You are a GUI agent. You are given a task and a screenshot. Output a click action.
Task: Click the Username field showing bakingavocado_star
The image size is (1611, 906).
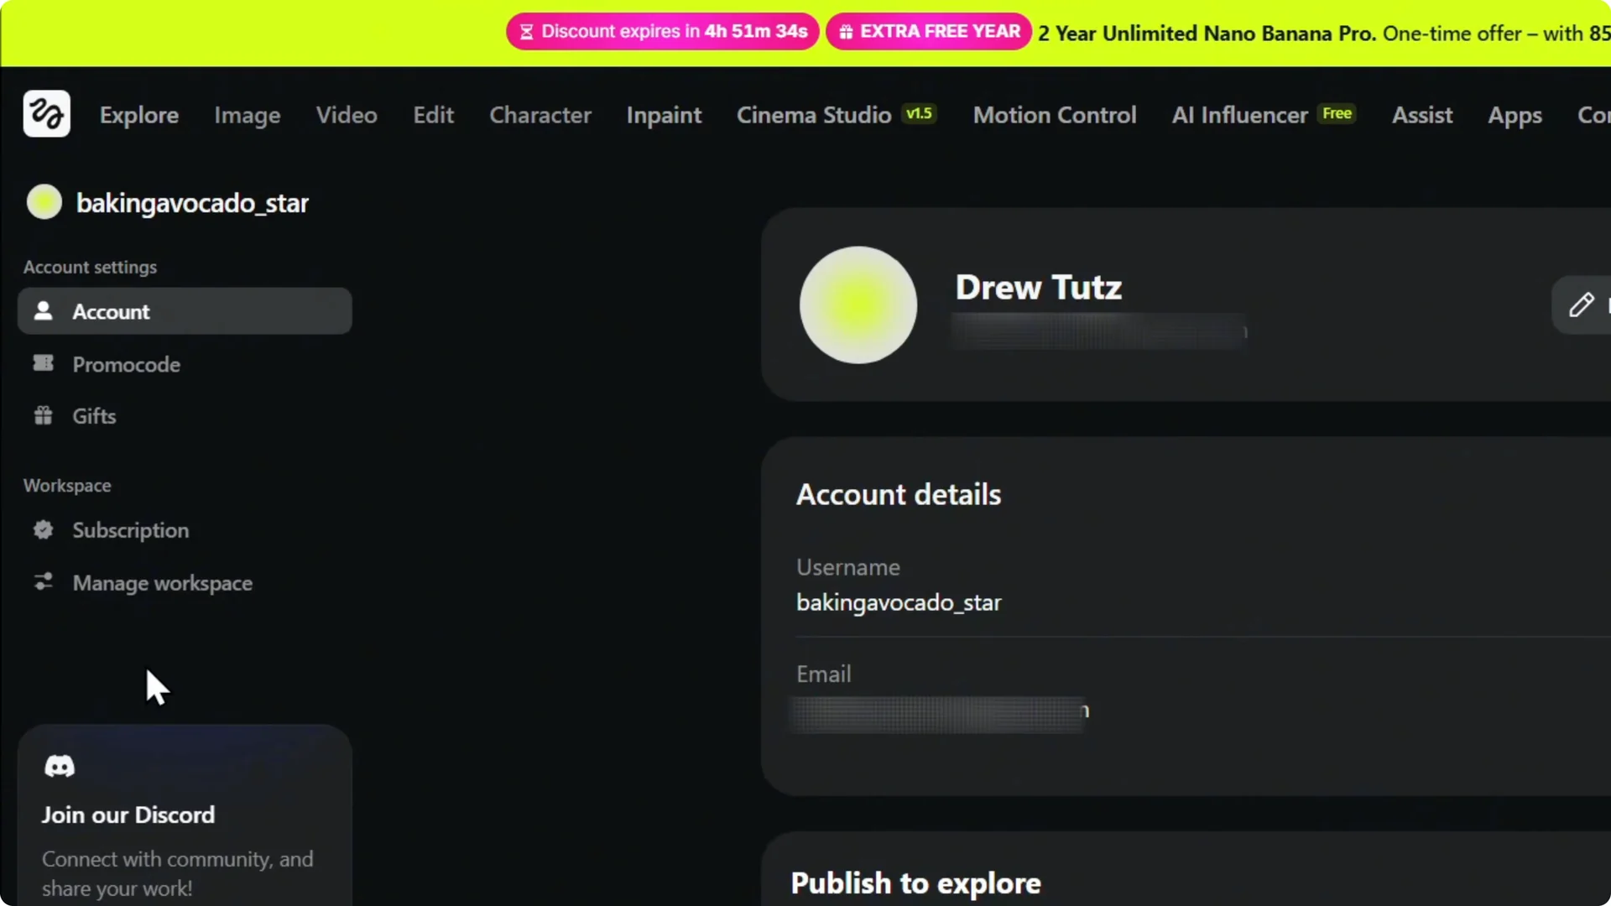899,602
